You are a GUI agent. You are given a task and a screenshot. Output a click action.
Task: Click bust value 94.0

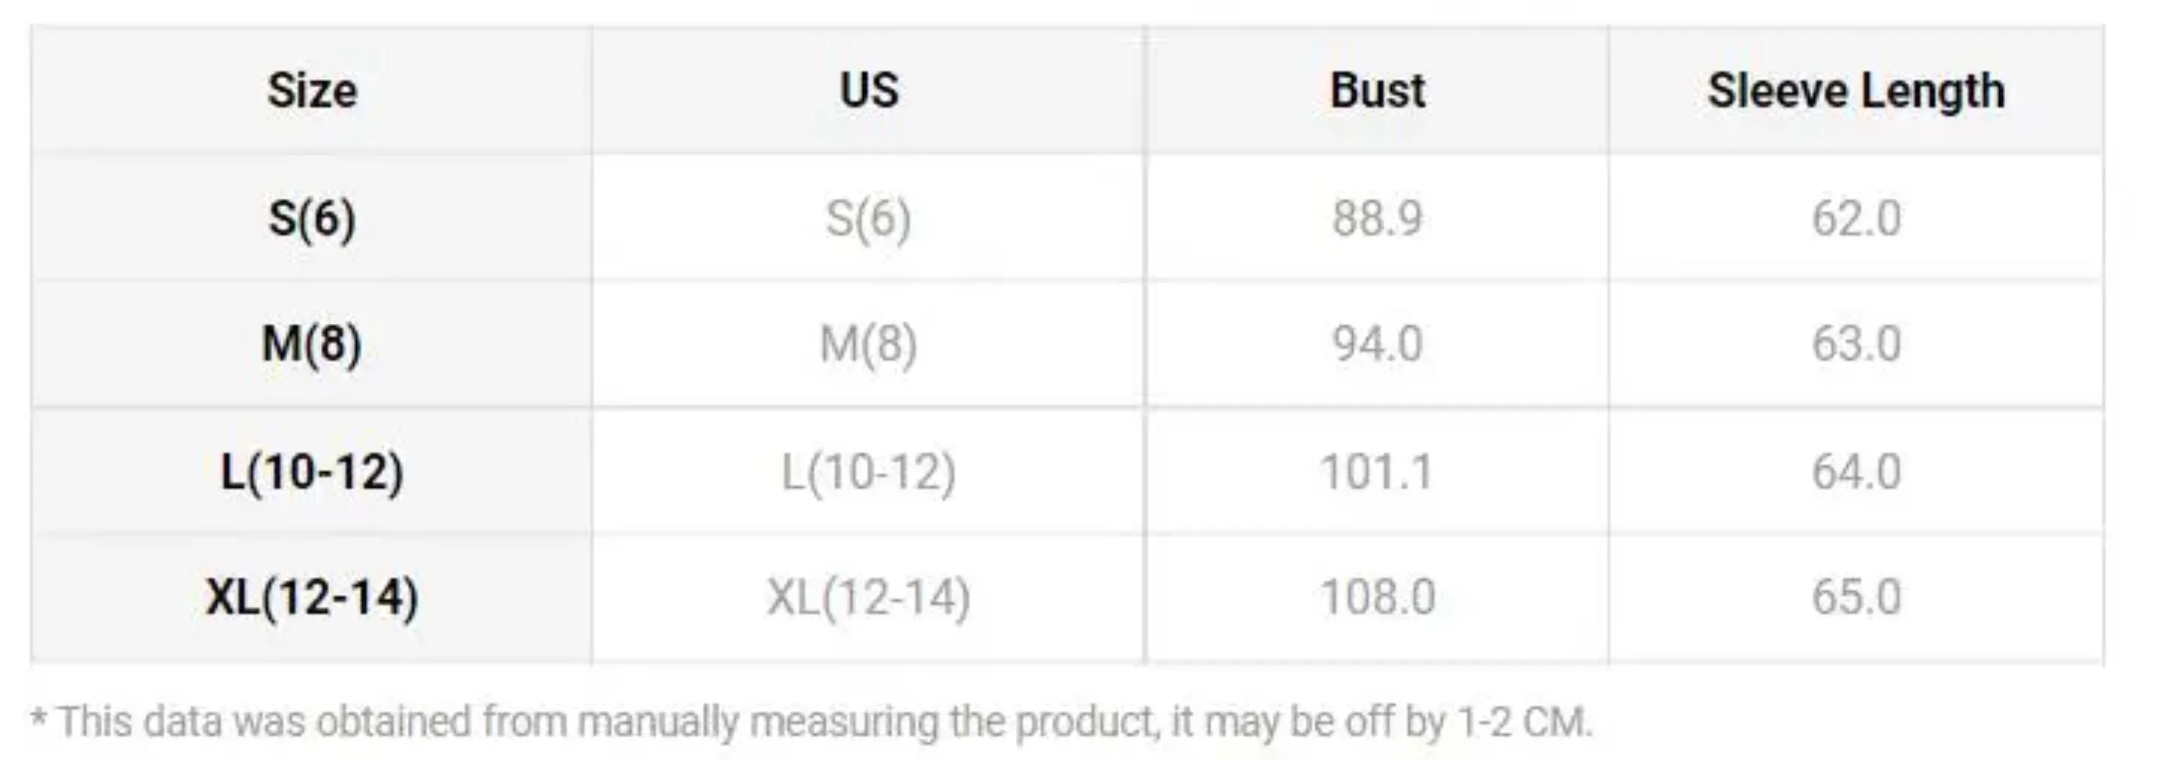1377,344
